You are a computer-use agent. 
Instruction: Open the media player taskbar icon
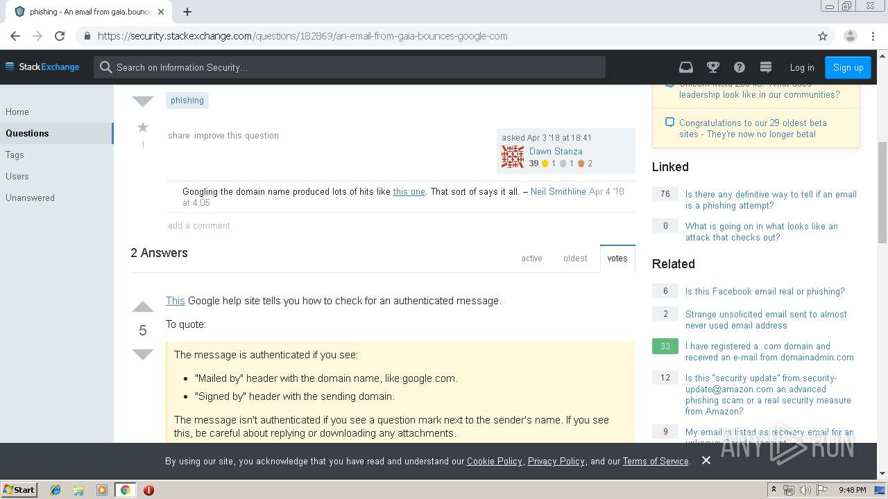(102, 490)
